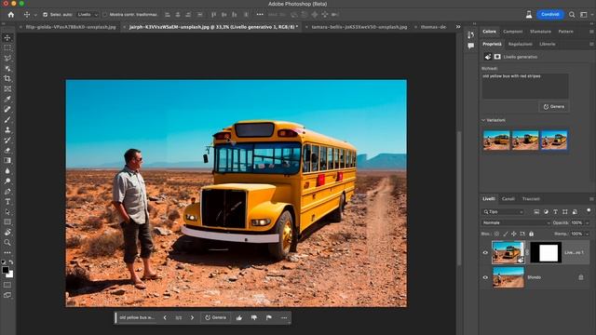
Task: Switch to the Regolazioni tab
Action: tap(521, 44)
